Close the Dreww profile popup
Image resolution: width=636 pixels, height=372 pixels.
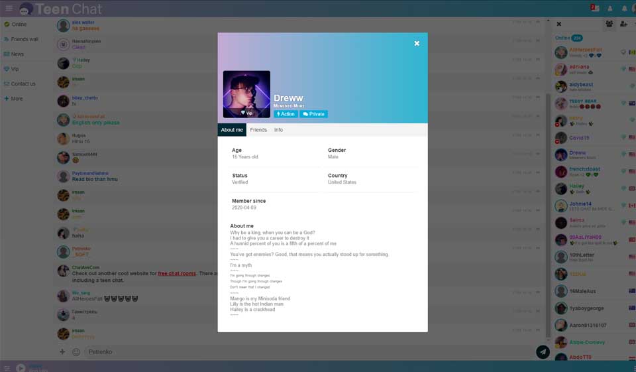[x=417, y=43]
